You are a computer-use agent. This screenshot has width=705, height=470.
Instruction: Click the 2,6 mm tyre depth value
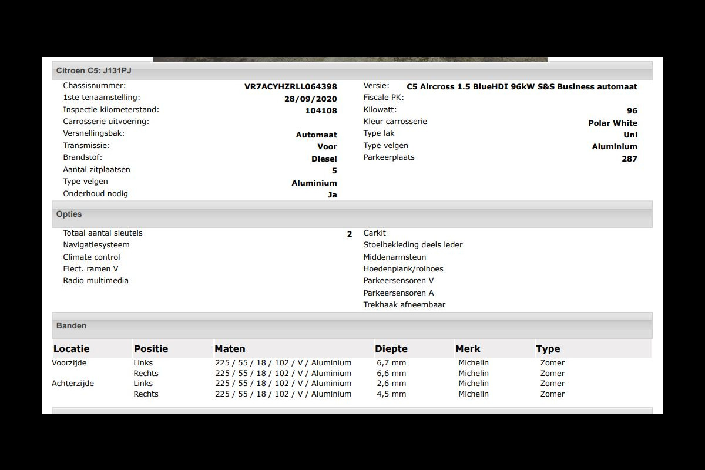click(x=391, y=383)
